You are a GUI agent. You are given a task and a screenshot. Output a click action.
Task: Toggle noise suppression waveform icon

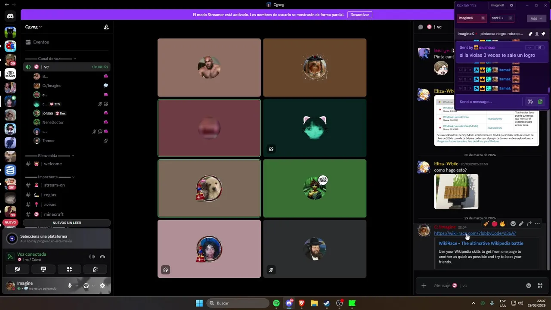pos(92,257)
